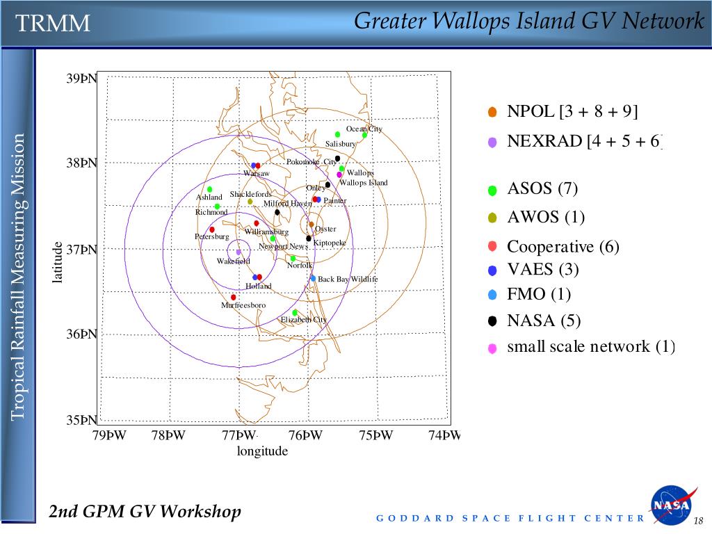The image size is (712, 534).
Task: Select the green marker at Norfolk
Action: (x=293, y=259)
